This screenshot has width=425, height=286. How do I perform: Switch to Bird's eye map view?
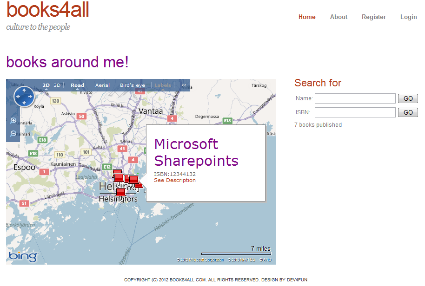(x=133, y=85)
